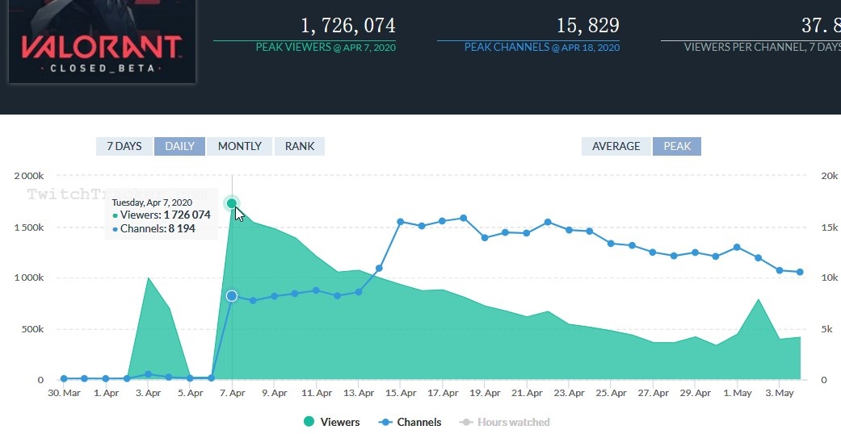
Task: Click the 2 000k y-axis label
Action: [x=30, y=176]
